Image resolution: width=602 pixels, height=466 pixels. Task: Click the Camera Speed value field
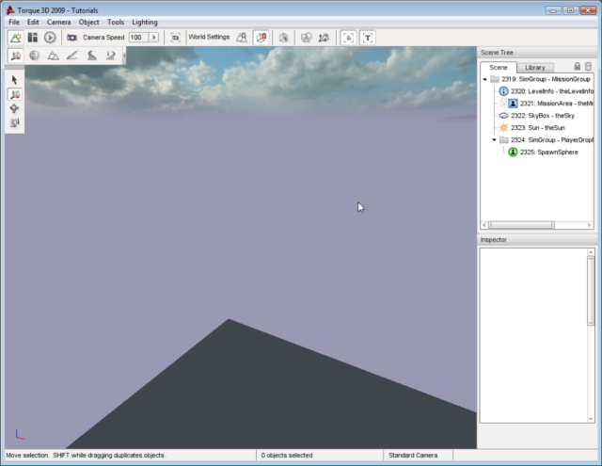point(137,38)
